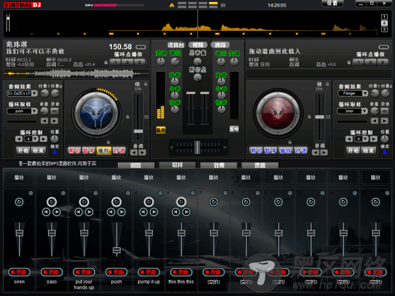Halve left deck loop with left arrow

(18, 139)
